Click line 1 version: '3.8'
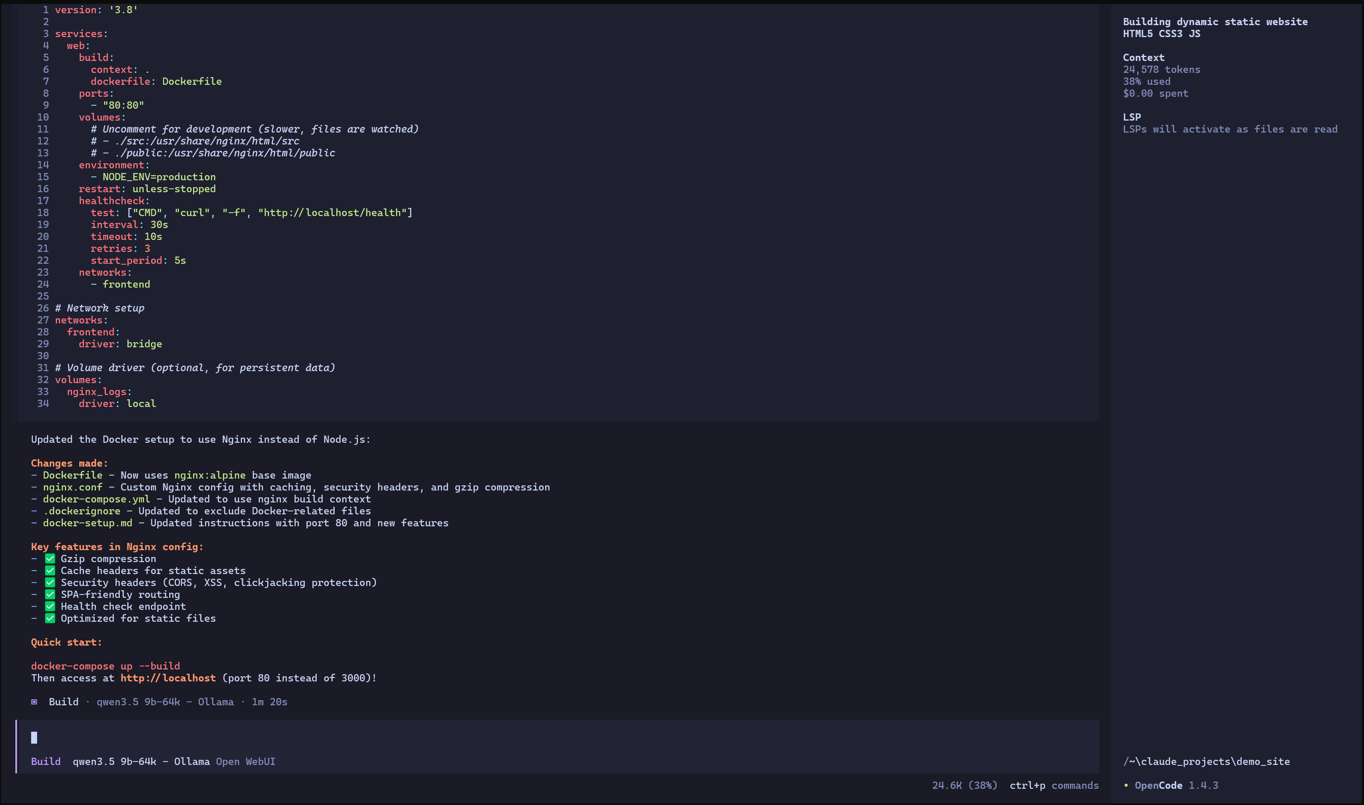Screen dimensions: 1364x805 97,10
